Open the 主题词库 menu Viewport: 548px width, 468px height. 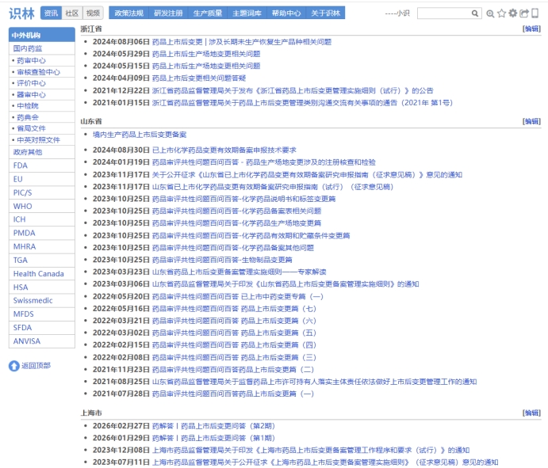[247, 13]
